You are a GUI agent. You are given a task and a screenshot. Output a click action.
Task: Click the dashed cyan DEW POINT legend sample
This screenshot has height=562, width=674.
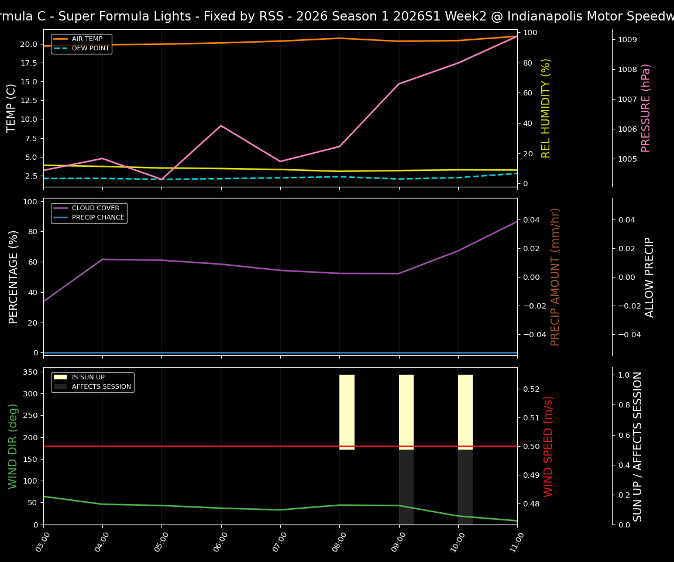pos(62,47)
